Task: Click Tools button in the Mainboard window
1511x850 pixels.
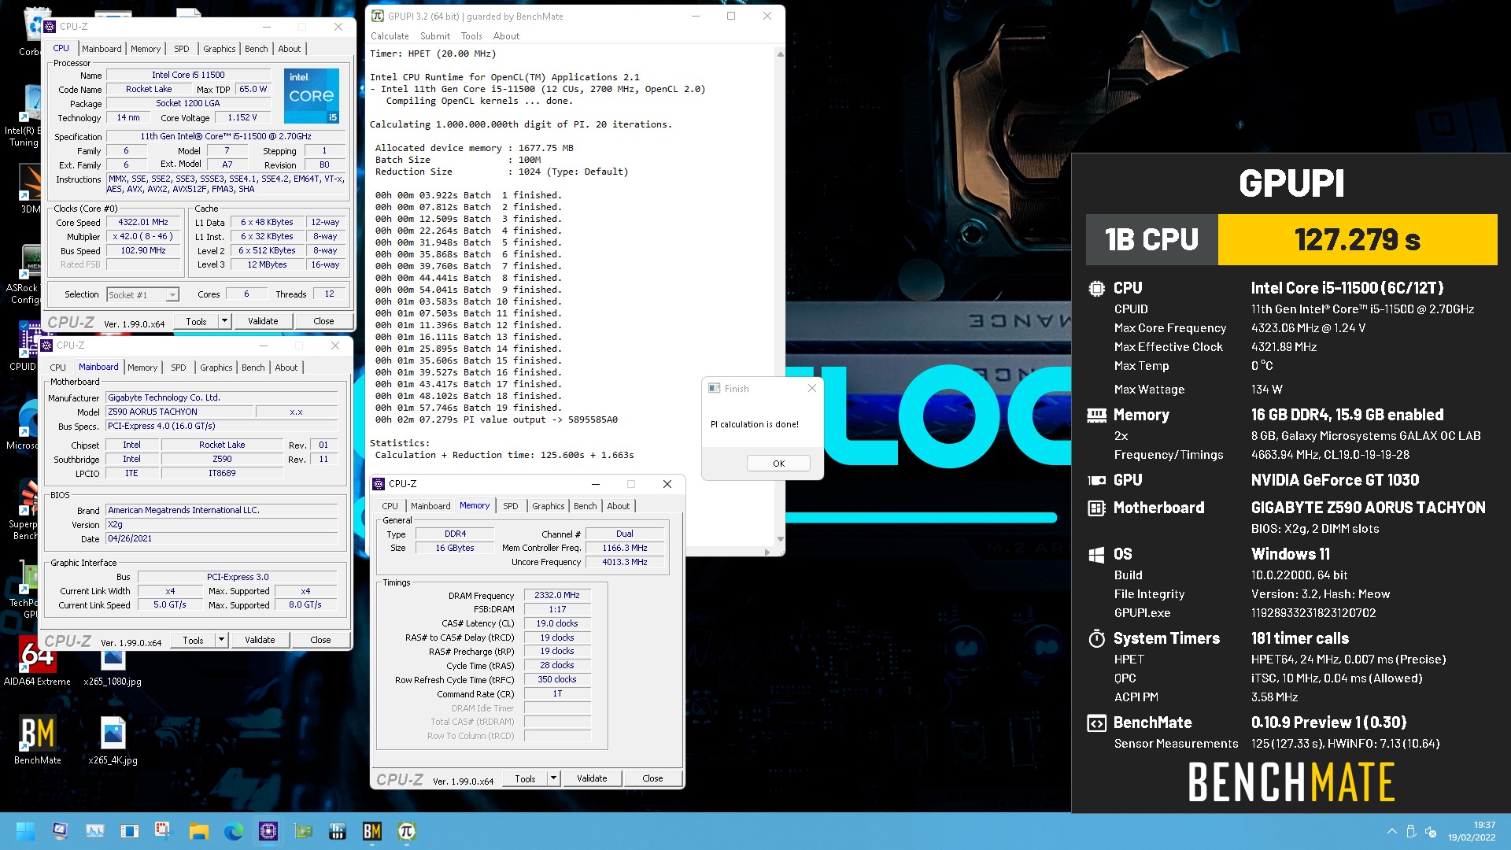Action: (193, 640)
